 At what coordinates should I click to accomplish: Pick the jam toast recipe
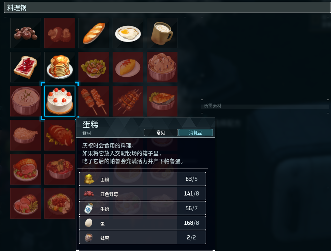[x=26, y=67]
